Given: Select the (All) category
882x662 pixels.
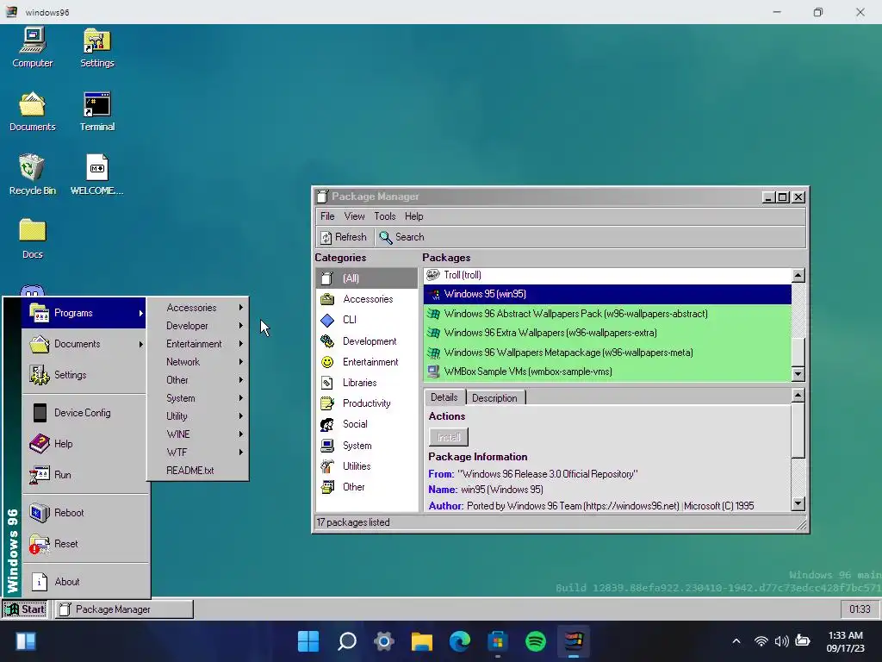Looking at the screenshot, I should (x=367, y=278).
